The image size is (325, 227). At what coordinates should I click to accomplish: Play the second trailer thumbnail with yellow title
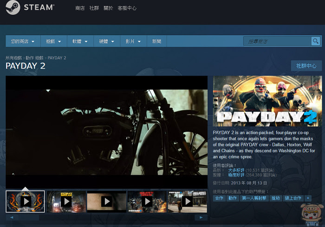pyautogui.click(x=66, y=202)
